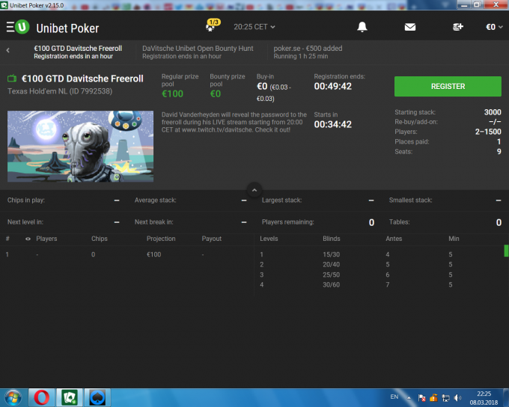Click the registration ends countdown 00:49:42

333,86
